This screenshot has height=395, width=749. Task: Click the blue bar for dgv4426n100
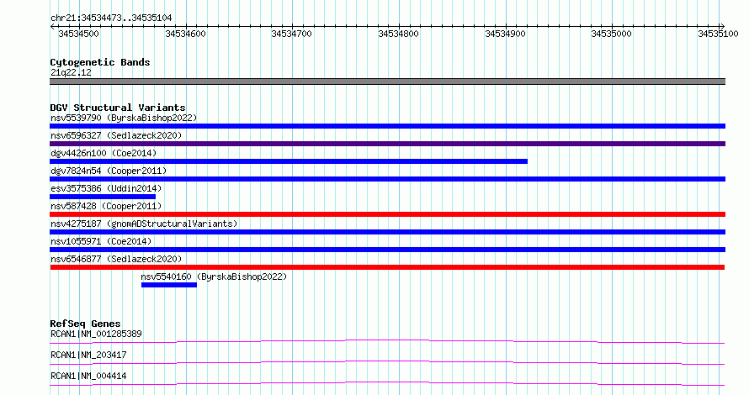click(x=289, y=161)
